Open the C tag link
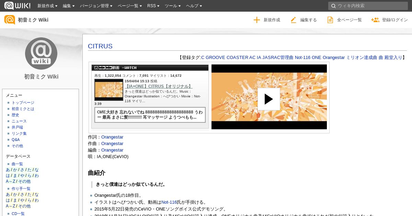This screenshot has width=412, height=216. [x=203, y=58]
